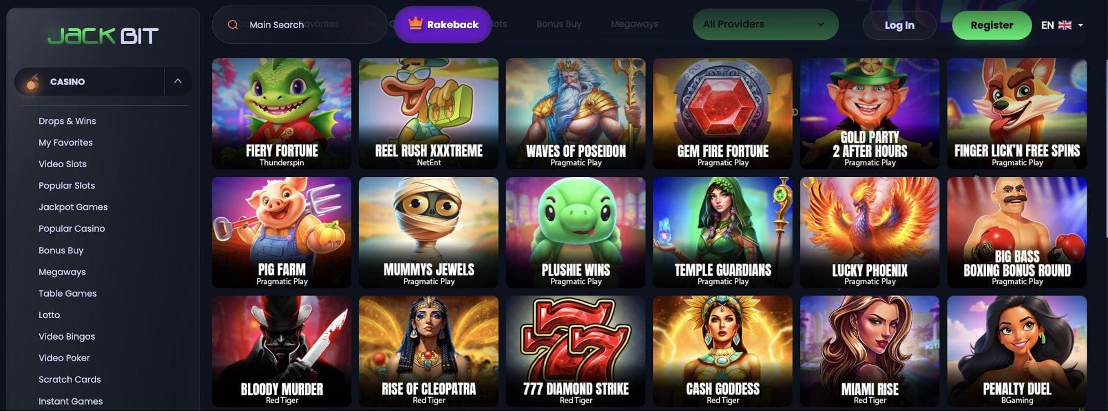Click the search magnifier icon
This screenshot has width=1108, height=411.
click(x=233, y=25)
